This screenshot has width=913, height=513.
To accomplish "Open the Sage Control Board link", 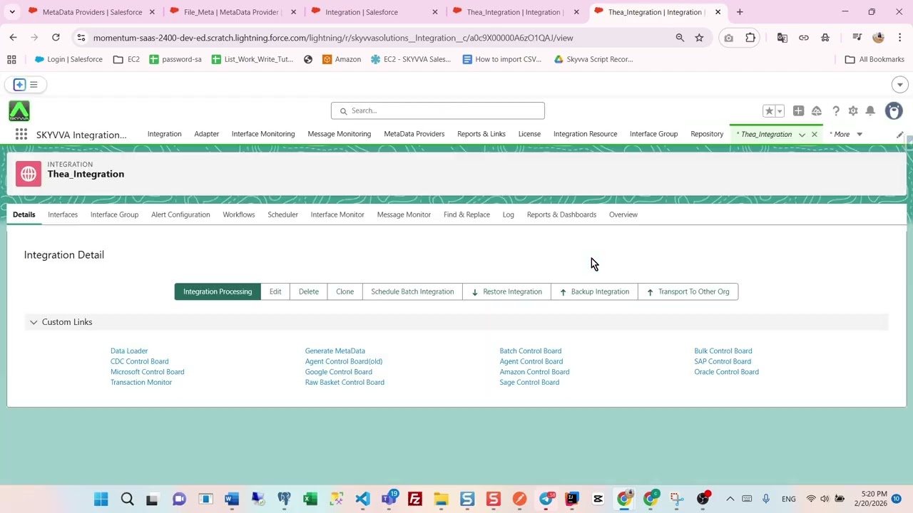I will click(529, 382).
